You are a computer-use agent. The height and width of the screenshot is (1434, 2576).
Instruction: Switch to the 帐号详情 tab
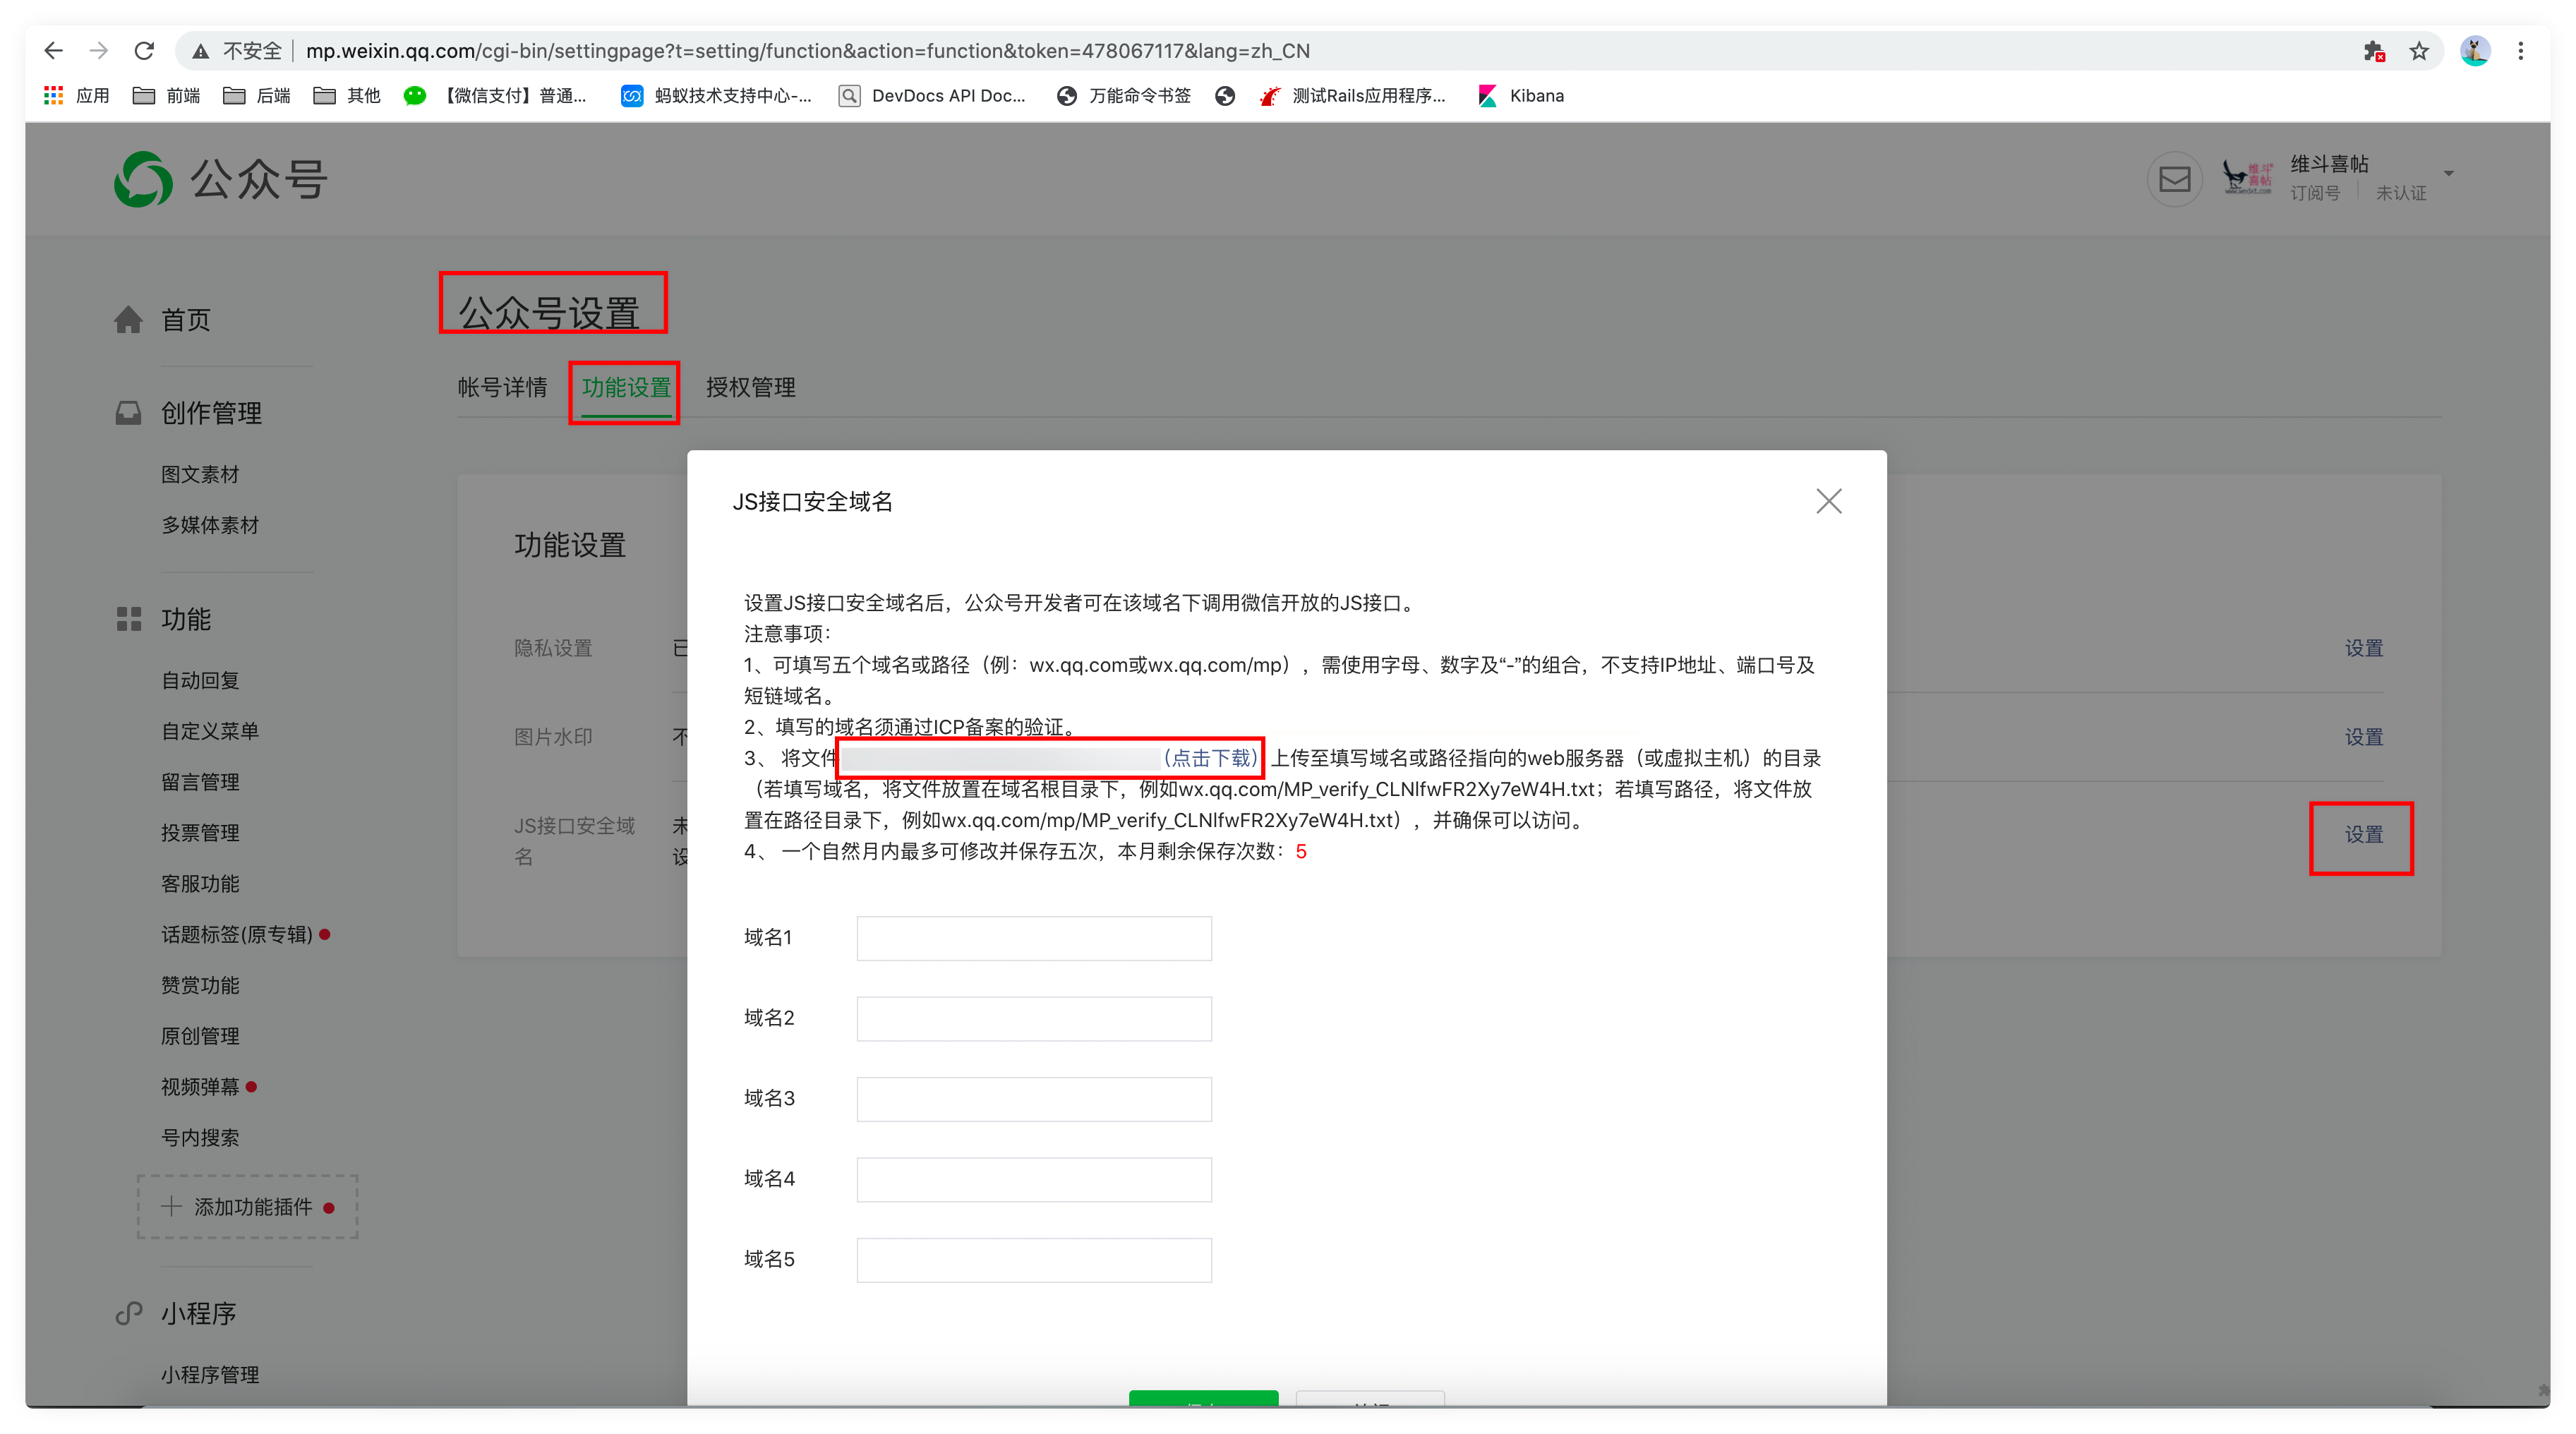(x=502, y=387)
